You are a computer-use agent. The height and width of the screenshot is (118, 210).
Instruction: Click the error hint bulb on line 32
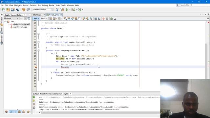coord(36,67)
